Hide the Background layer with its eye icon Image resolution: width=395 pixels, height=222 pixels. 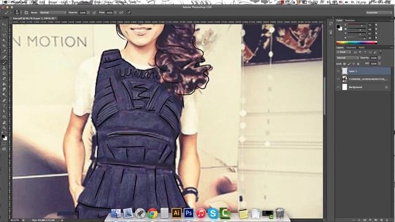click(338, 87)
